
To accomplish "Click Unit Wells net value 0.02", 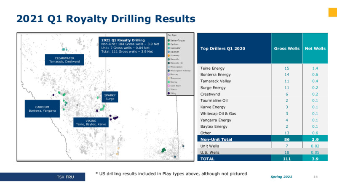I will coord(315,146).
